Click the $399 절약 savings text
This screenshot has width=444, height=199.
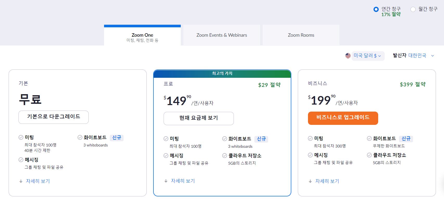pyautogui.click(x=413, y=84)
